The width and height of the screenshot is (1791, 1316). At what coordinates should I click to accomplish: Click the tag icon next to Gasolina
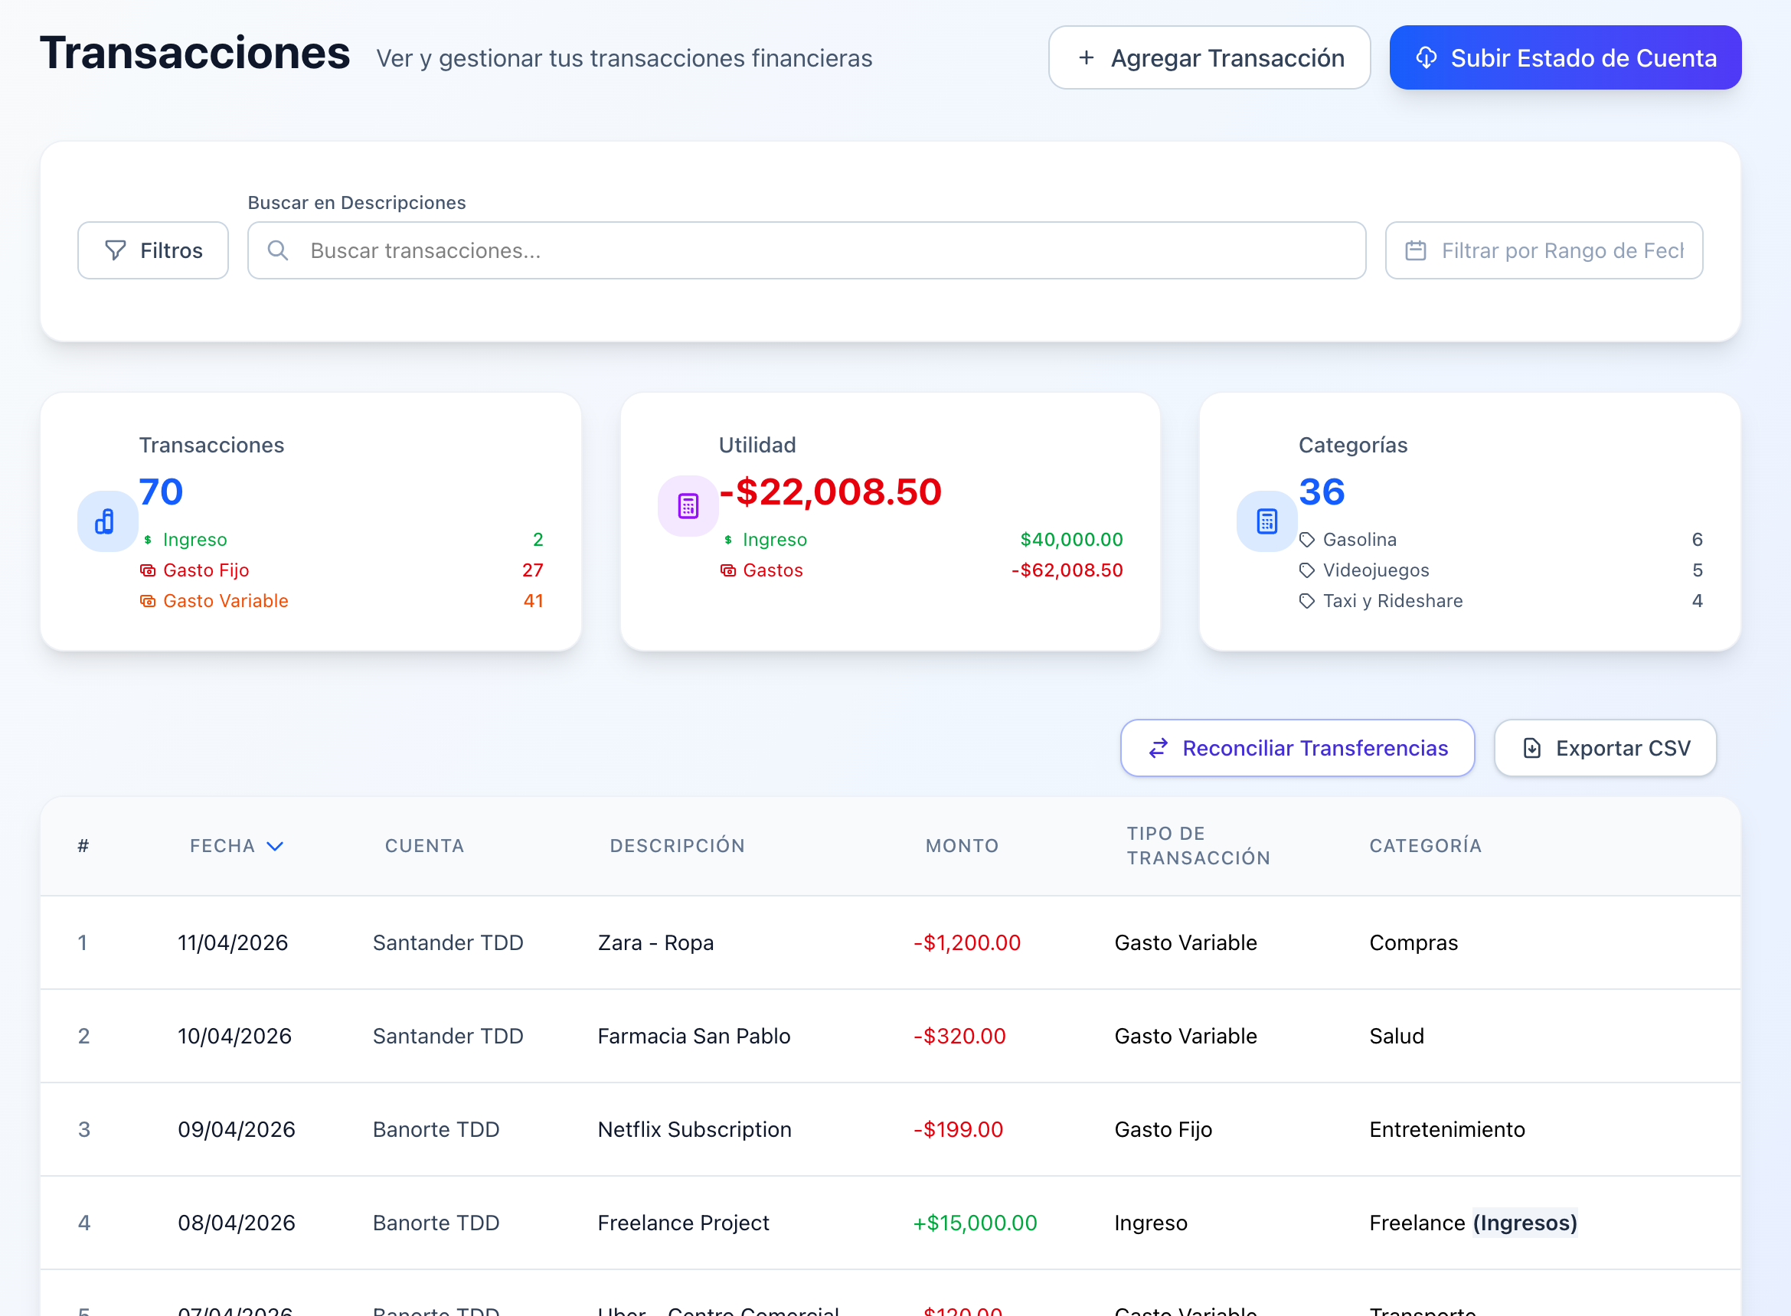click(1306, 539)
